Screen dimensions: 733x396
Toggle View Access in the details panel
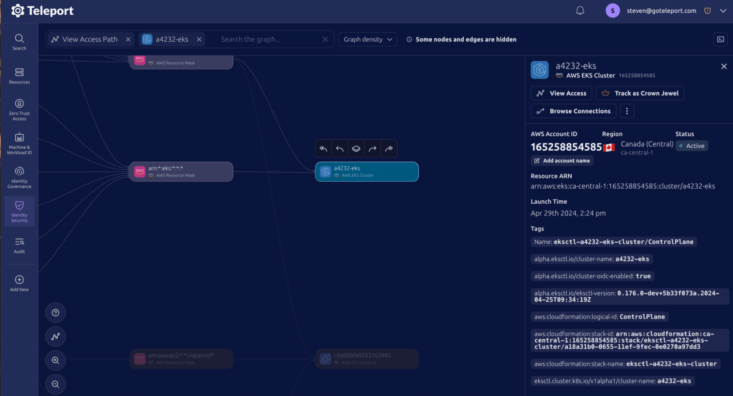coord(561,93)
